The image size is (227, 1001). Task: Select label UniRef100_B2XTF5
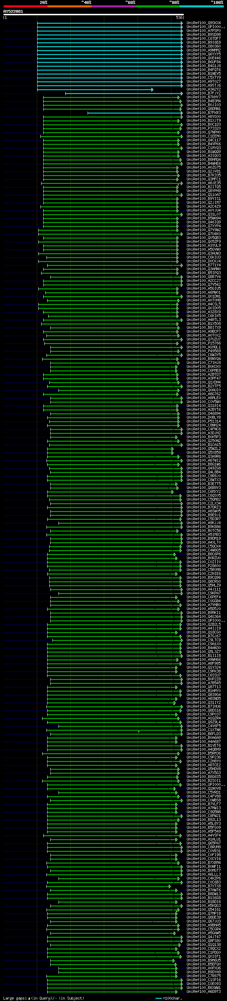coord(204,386)
